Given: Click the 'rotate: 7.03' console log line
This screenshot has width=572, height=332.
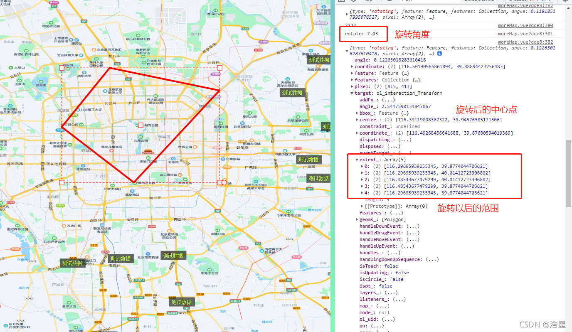Looking at the screenshot, I should (361, 34).
